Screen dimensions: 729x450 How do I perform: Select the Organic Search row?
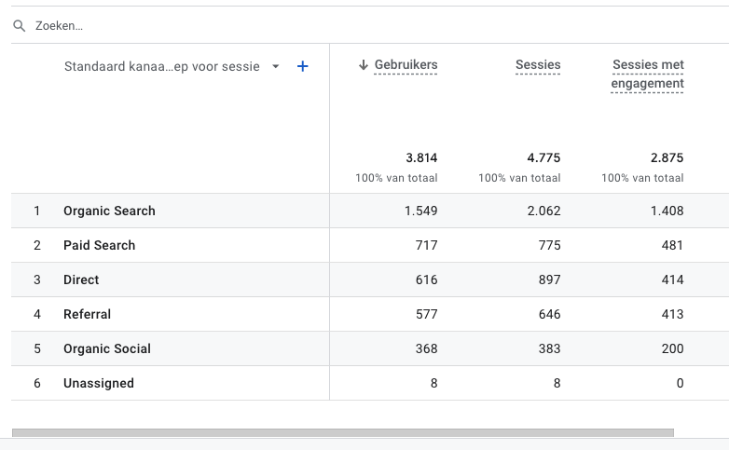pos(109,211)
